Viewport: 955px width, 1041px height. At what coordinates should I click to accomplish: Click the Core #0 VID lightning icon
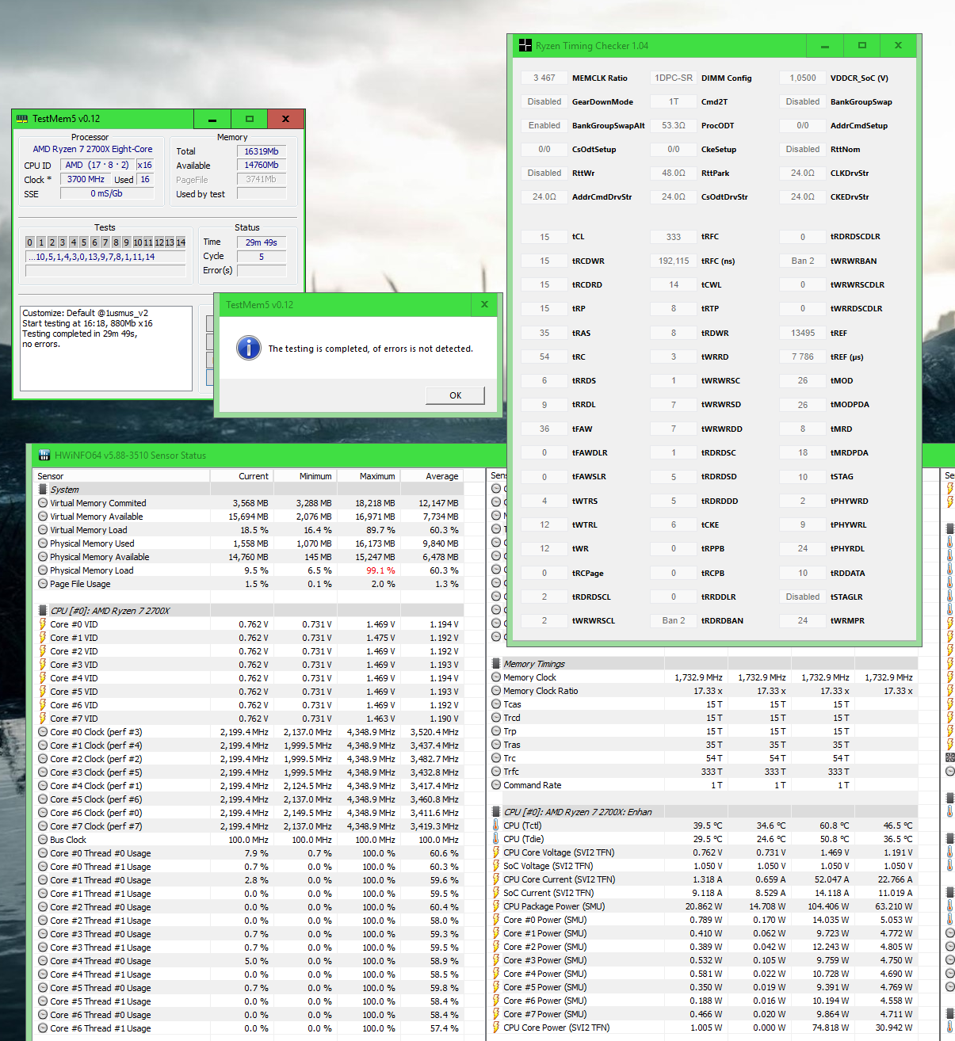tap(43, 624)
